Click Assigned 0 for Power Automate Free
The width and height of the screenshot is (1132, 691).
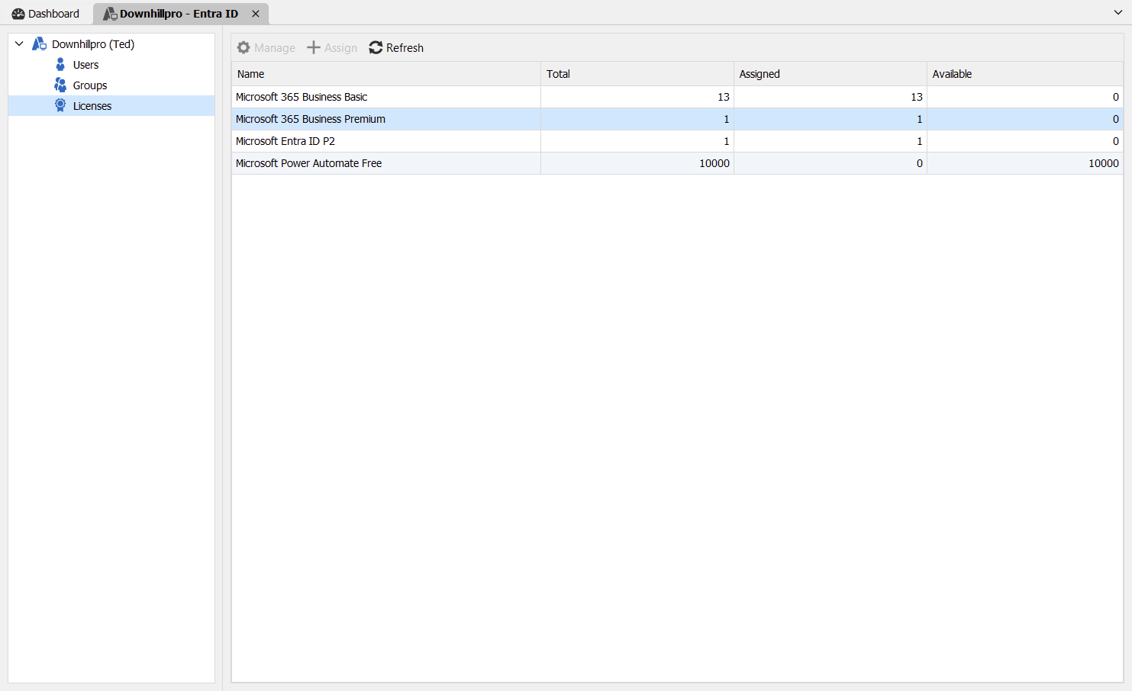pos(920,163)
